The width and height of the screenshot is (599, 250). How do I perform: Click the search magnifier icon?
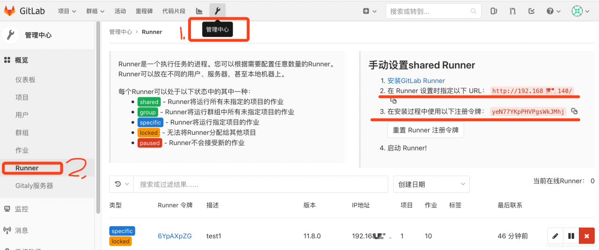(x=474, y=11)
